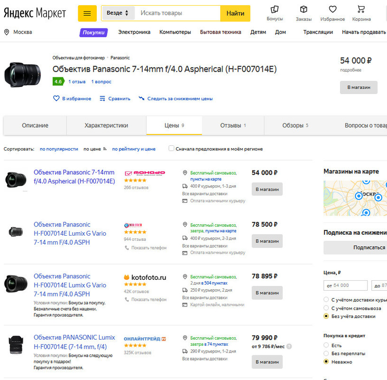Click the main lens product thumbnail
Image resolution: width=387 pixels, height=380 pixels.
22,75
